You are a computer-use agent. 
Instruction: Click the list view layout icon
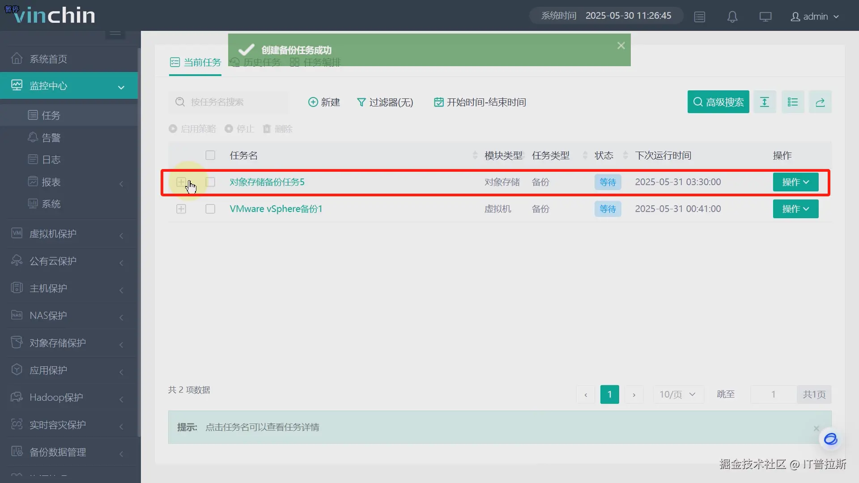click(x=792, y=102)
